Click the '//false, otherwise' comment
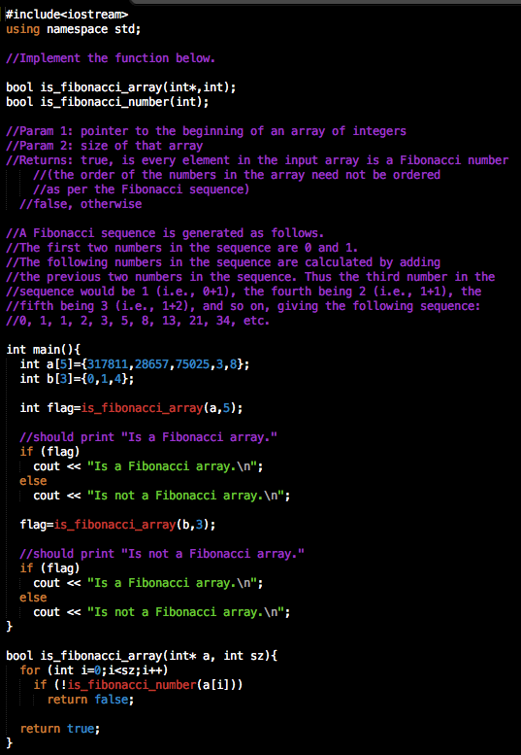Image resolution: width=521 pixels, height=755 pixels. [81, 204]
